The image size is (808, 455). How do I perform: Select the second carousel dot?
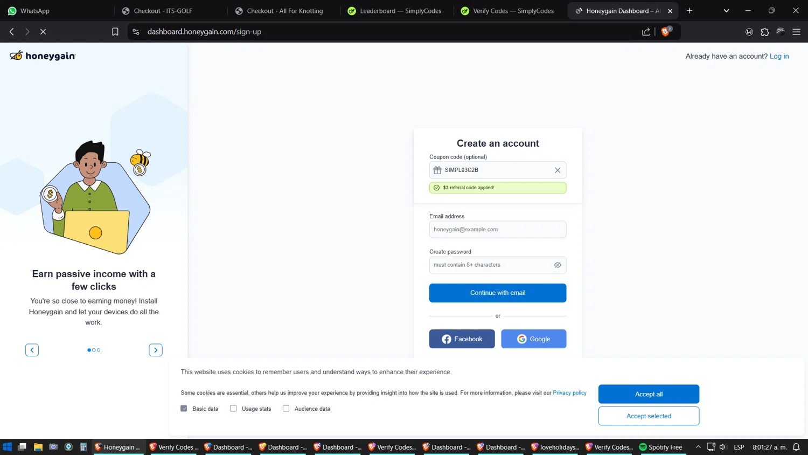[94, 350]
